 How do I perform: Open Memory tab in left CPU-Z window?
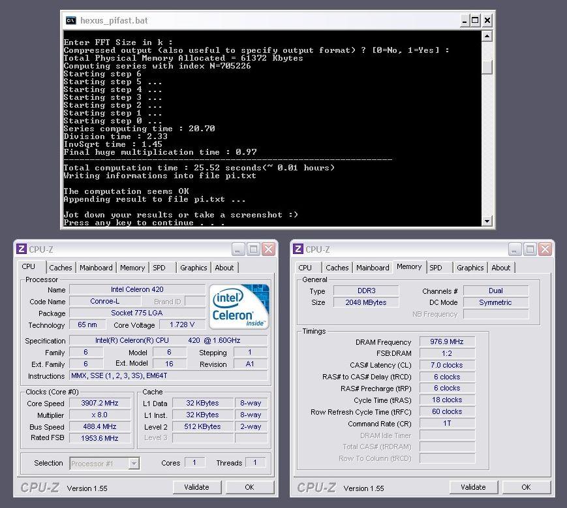pos(132,268)
